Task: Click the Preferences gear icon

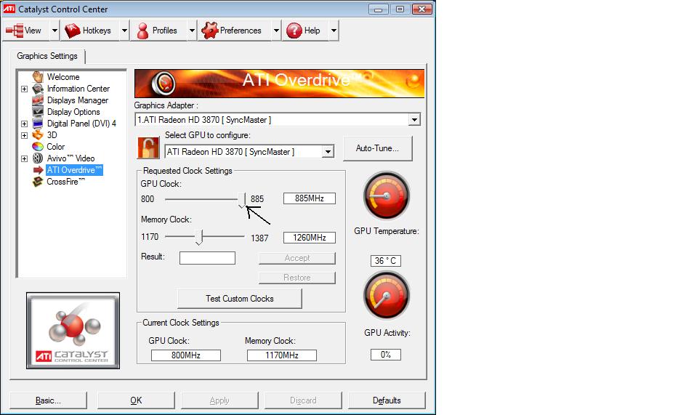Action: (x=210, y=31)
